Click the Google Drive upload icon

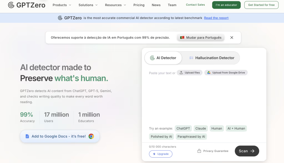[209, 73]
